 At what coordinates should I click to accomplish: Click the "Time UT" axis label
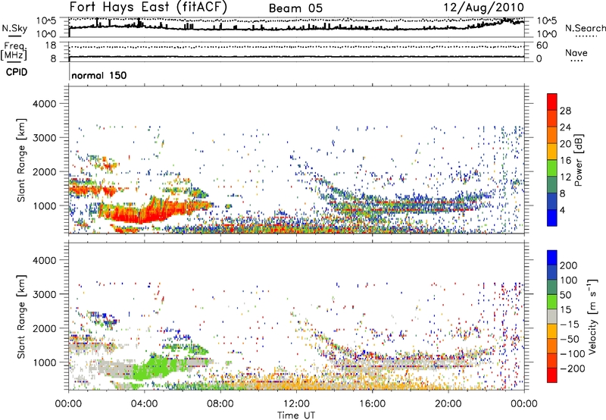tap(296, 415)
